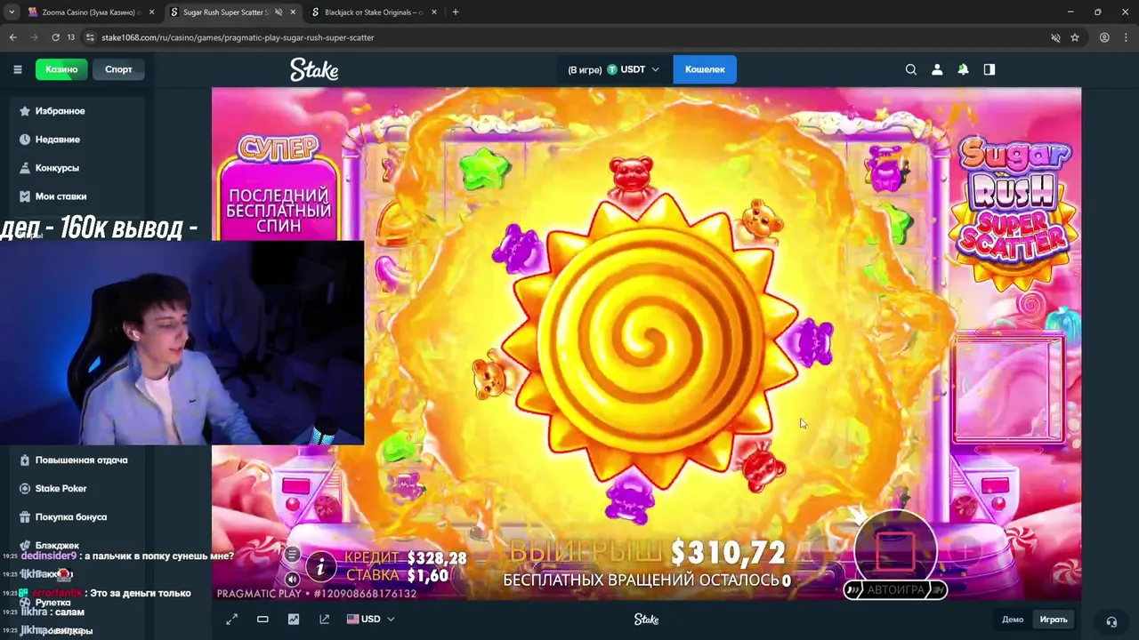Toggle the chat side panel icon

click(989, 69)
